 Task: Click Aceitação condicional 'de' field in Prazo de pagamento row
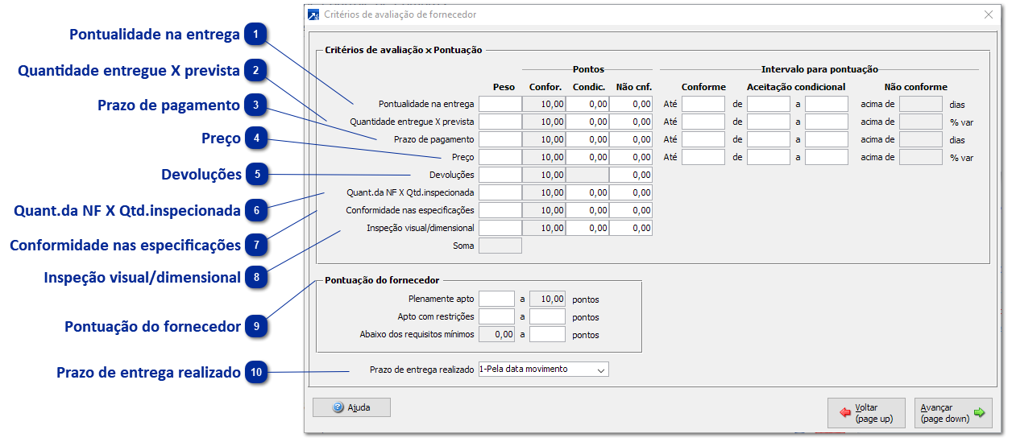[x=769, y=139]
